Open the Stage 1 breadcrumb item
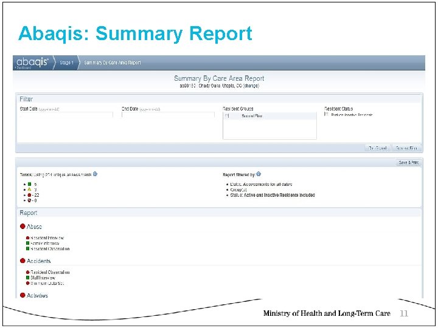The width and height of the screenshot is (438, 328). [x=66, y=63]
